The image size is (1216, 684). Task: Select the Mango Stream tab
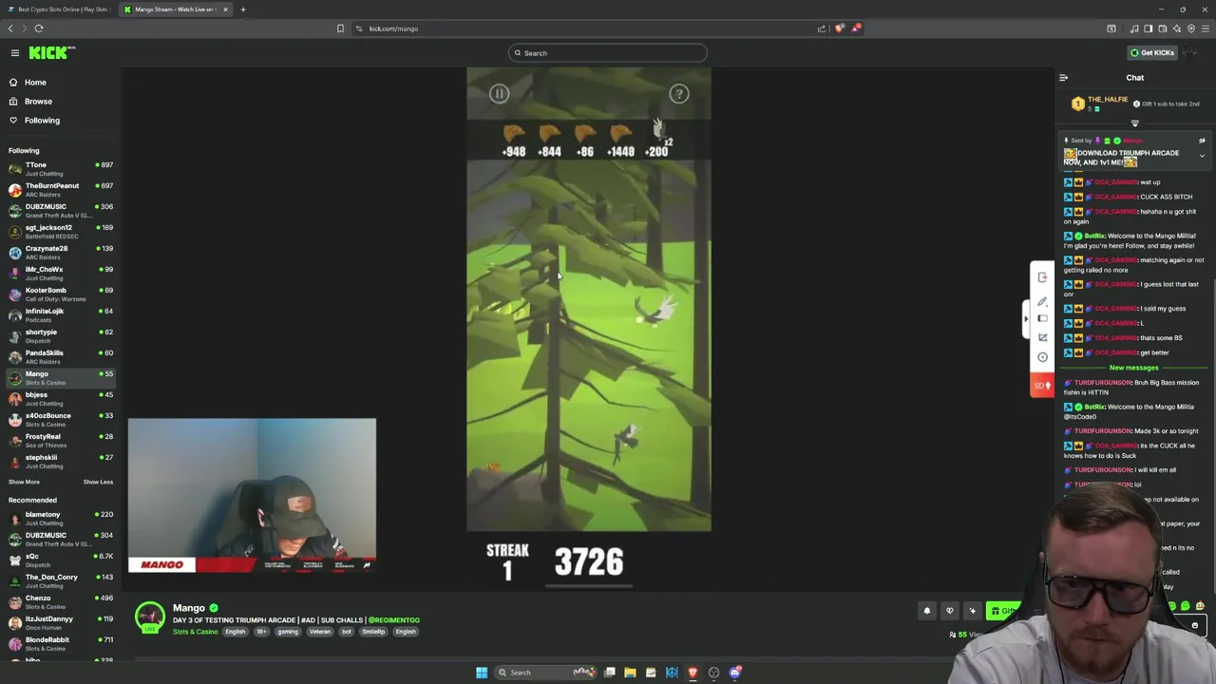tap(174, 9)
